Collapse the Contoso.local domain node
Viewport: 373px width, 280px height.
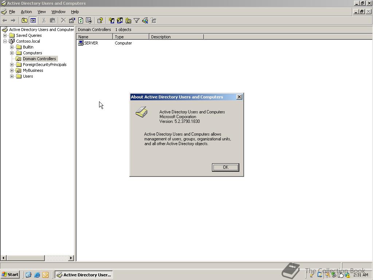(x=5, y=41)
